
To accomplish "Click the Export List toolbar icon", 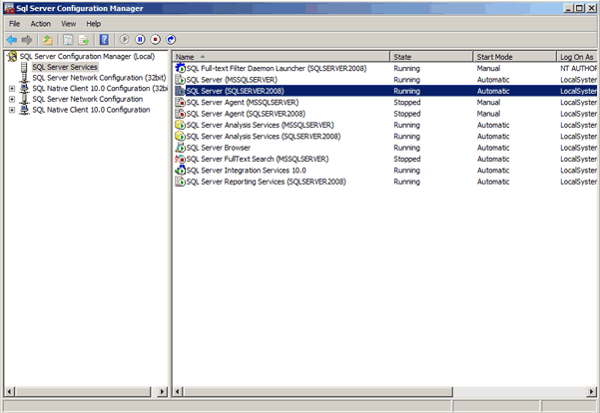I will tap(84, 39).
